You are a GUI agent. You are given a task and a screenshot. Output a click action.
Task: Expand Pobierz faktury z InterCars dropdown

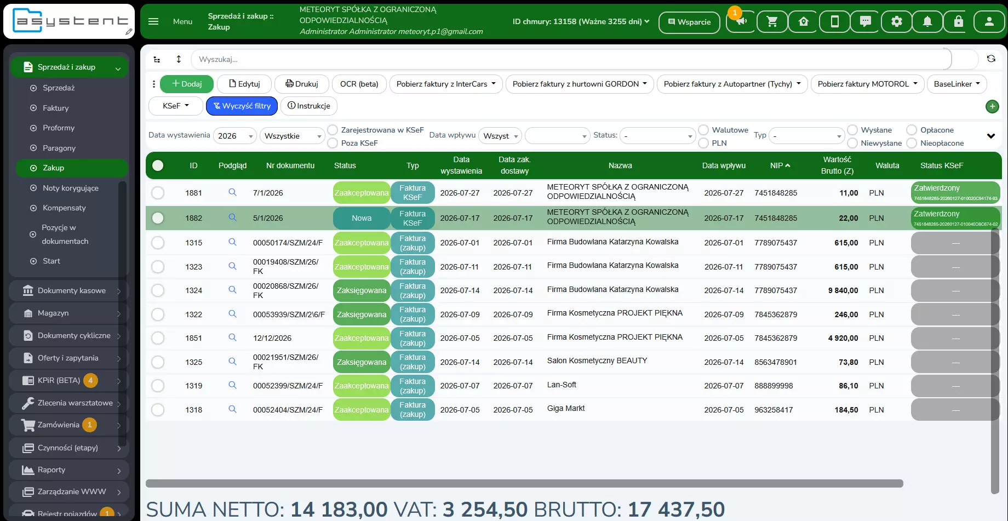[x=446, y=84]
